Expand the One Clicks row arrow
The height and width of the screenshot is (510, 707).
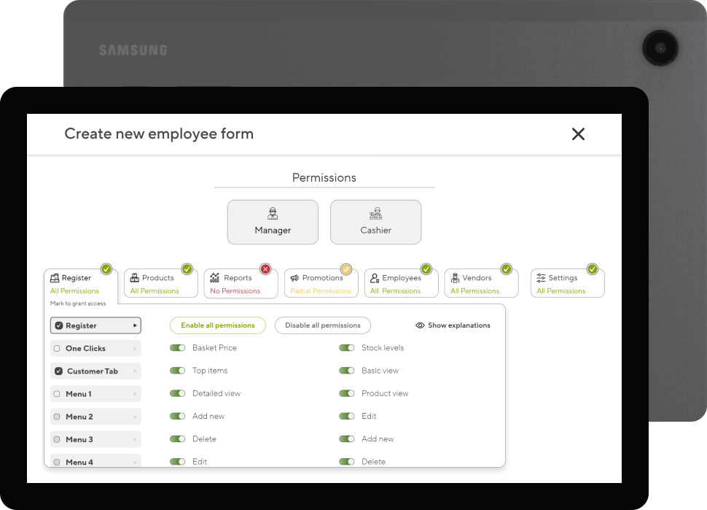pos(135,349)
